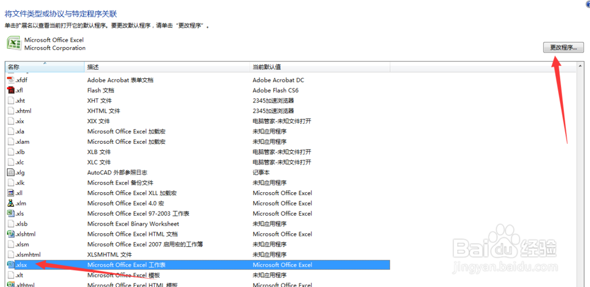Image resolution: width=590 pixels, height=287 pixels.
Task: Select the .xlk file icon
Action: [x=11, y=183]
